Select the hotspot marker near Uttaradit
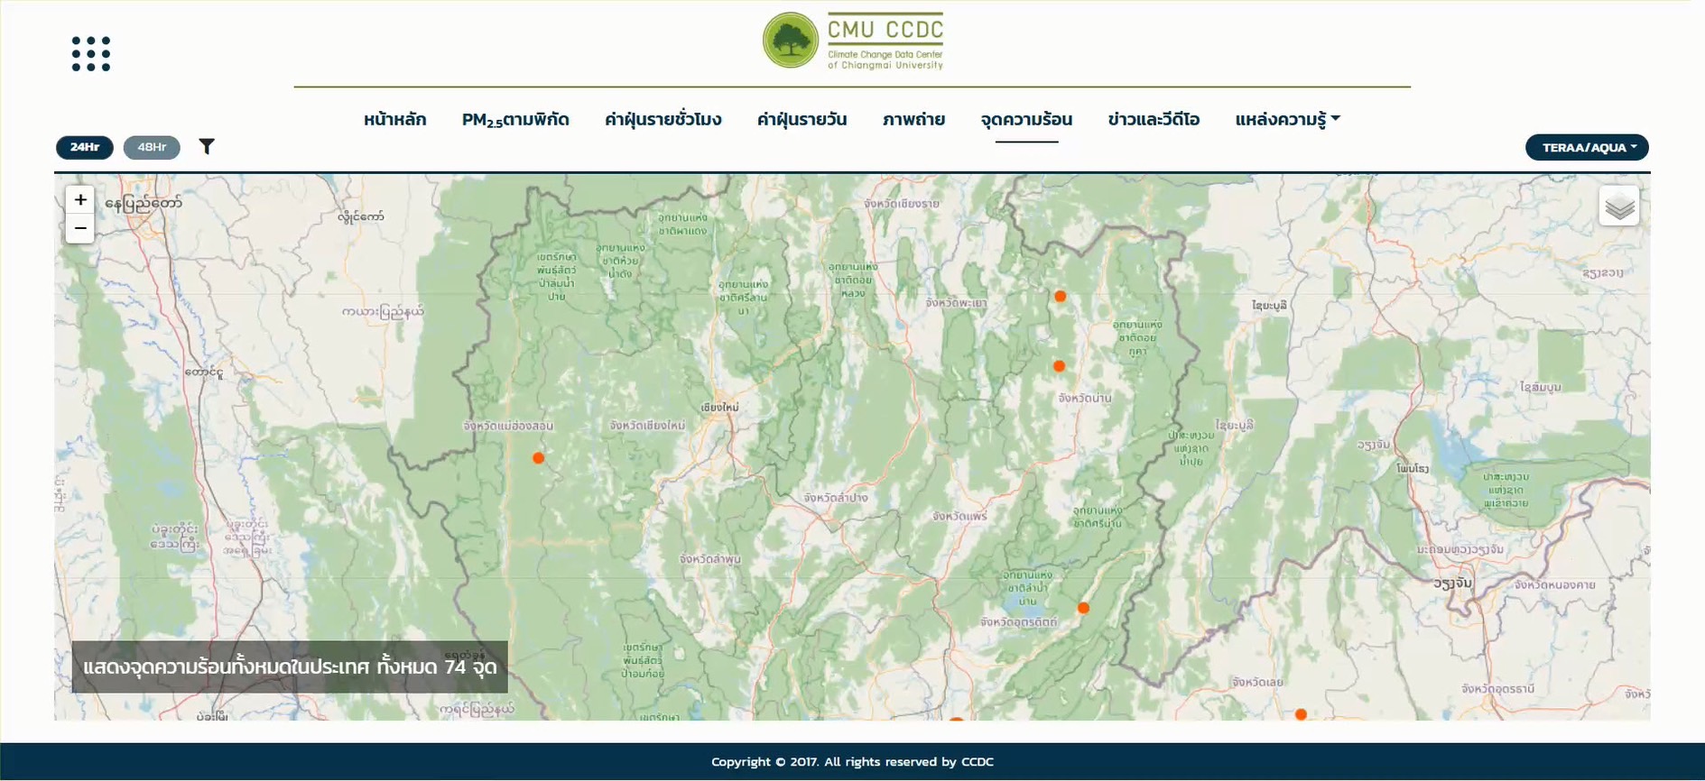 click(x=1083, y=608)
